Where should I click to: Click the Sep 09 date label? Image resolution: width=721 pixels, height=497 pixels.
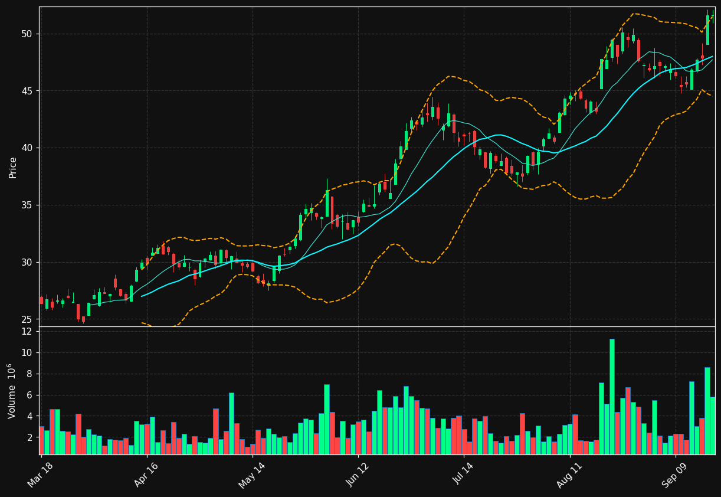(x=673, y=474)
